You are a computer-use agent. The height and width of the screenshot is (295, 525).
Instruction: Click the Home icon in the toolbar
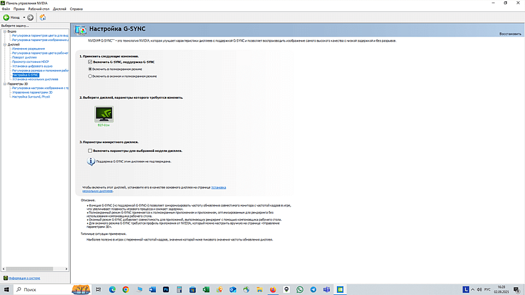pyautogui.click(x=42, y=17)
